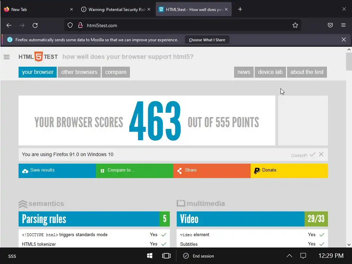Click the taskbar clock showing 12:29 PM
Image resolution: width=352 pixels, height=264 pixels.
pos(331,256)
